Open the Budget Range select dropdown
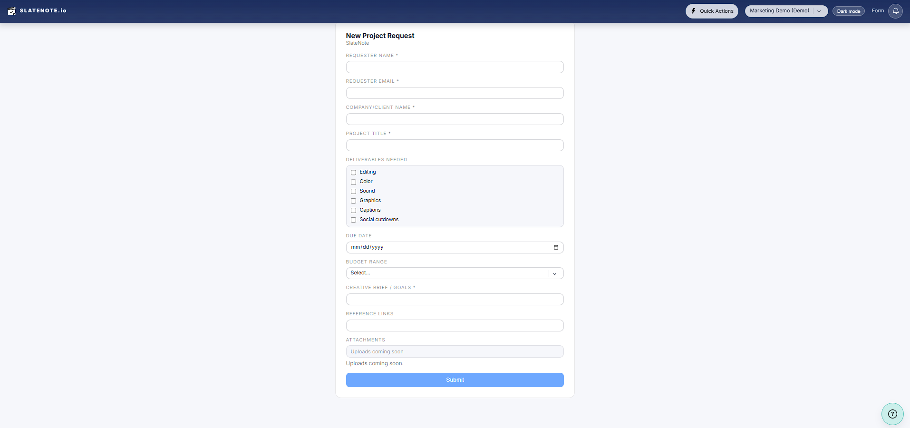Screen dimensions: 910x428 pos(554,273)
